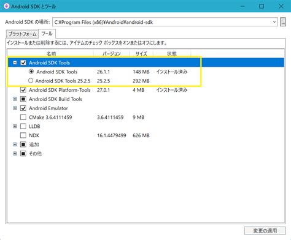Click the 4 MB size cell
Viewport: 291px width, 240px height.
pyautogui.click(x=138, y=90)
